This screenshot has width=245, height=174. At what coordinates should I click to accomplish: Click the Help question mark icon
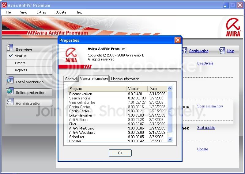222,51
